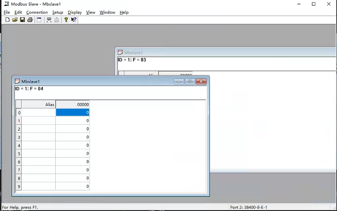Image resolution: width=337 pixels, height=211 pixels.
Task: Minimize the Mbslave1 child window
Action: point(179,81)
